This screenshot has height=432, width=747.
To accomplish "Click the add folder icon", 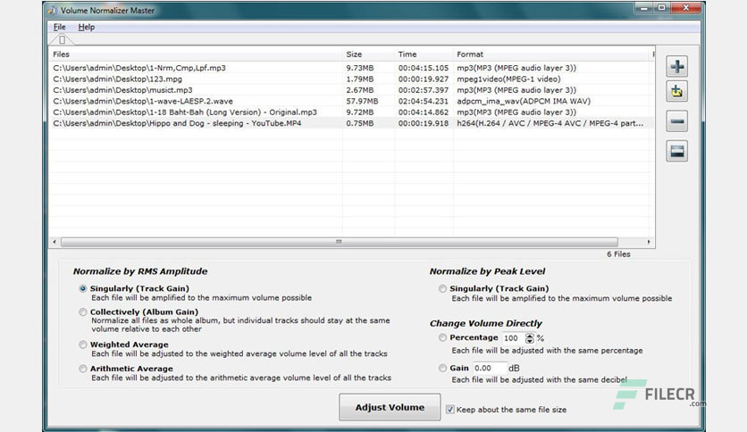I will click(x=677, y=91).
